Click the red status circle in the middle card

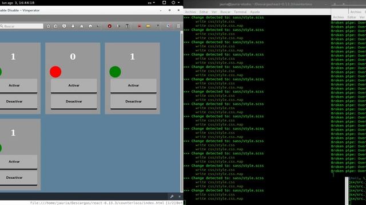click(55, 72)
